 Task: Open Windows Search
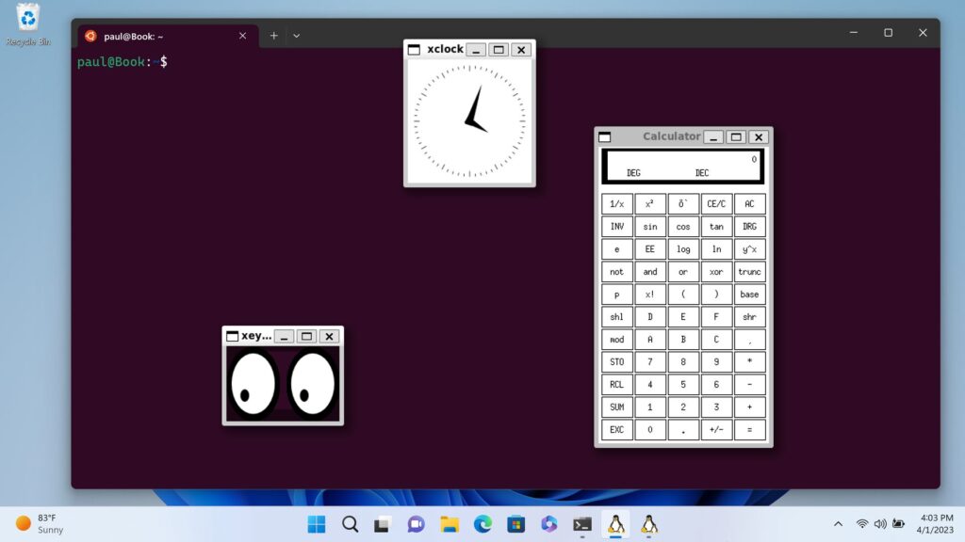pos(350,524)
